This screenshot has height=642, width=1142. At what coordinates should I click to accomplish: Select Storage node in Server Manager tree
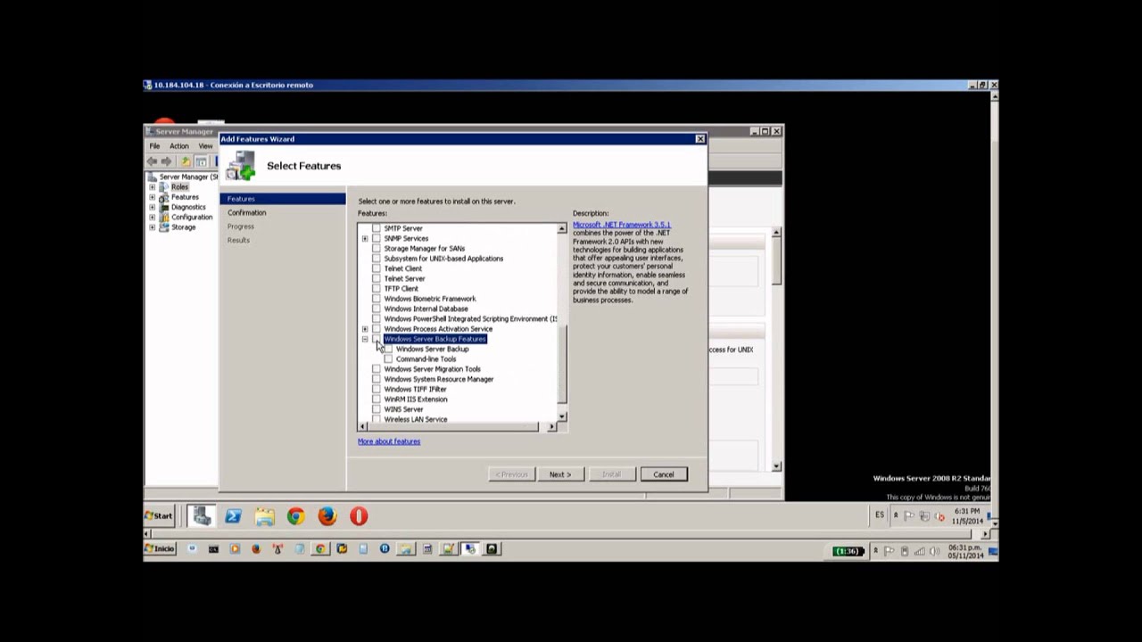coord(183,227)
